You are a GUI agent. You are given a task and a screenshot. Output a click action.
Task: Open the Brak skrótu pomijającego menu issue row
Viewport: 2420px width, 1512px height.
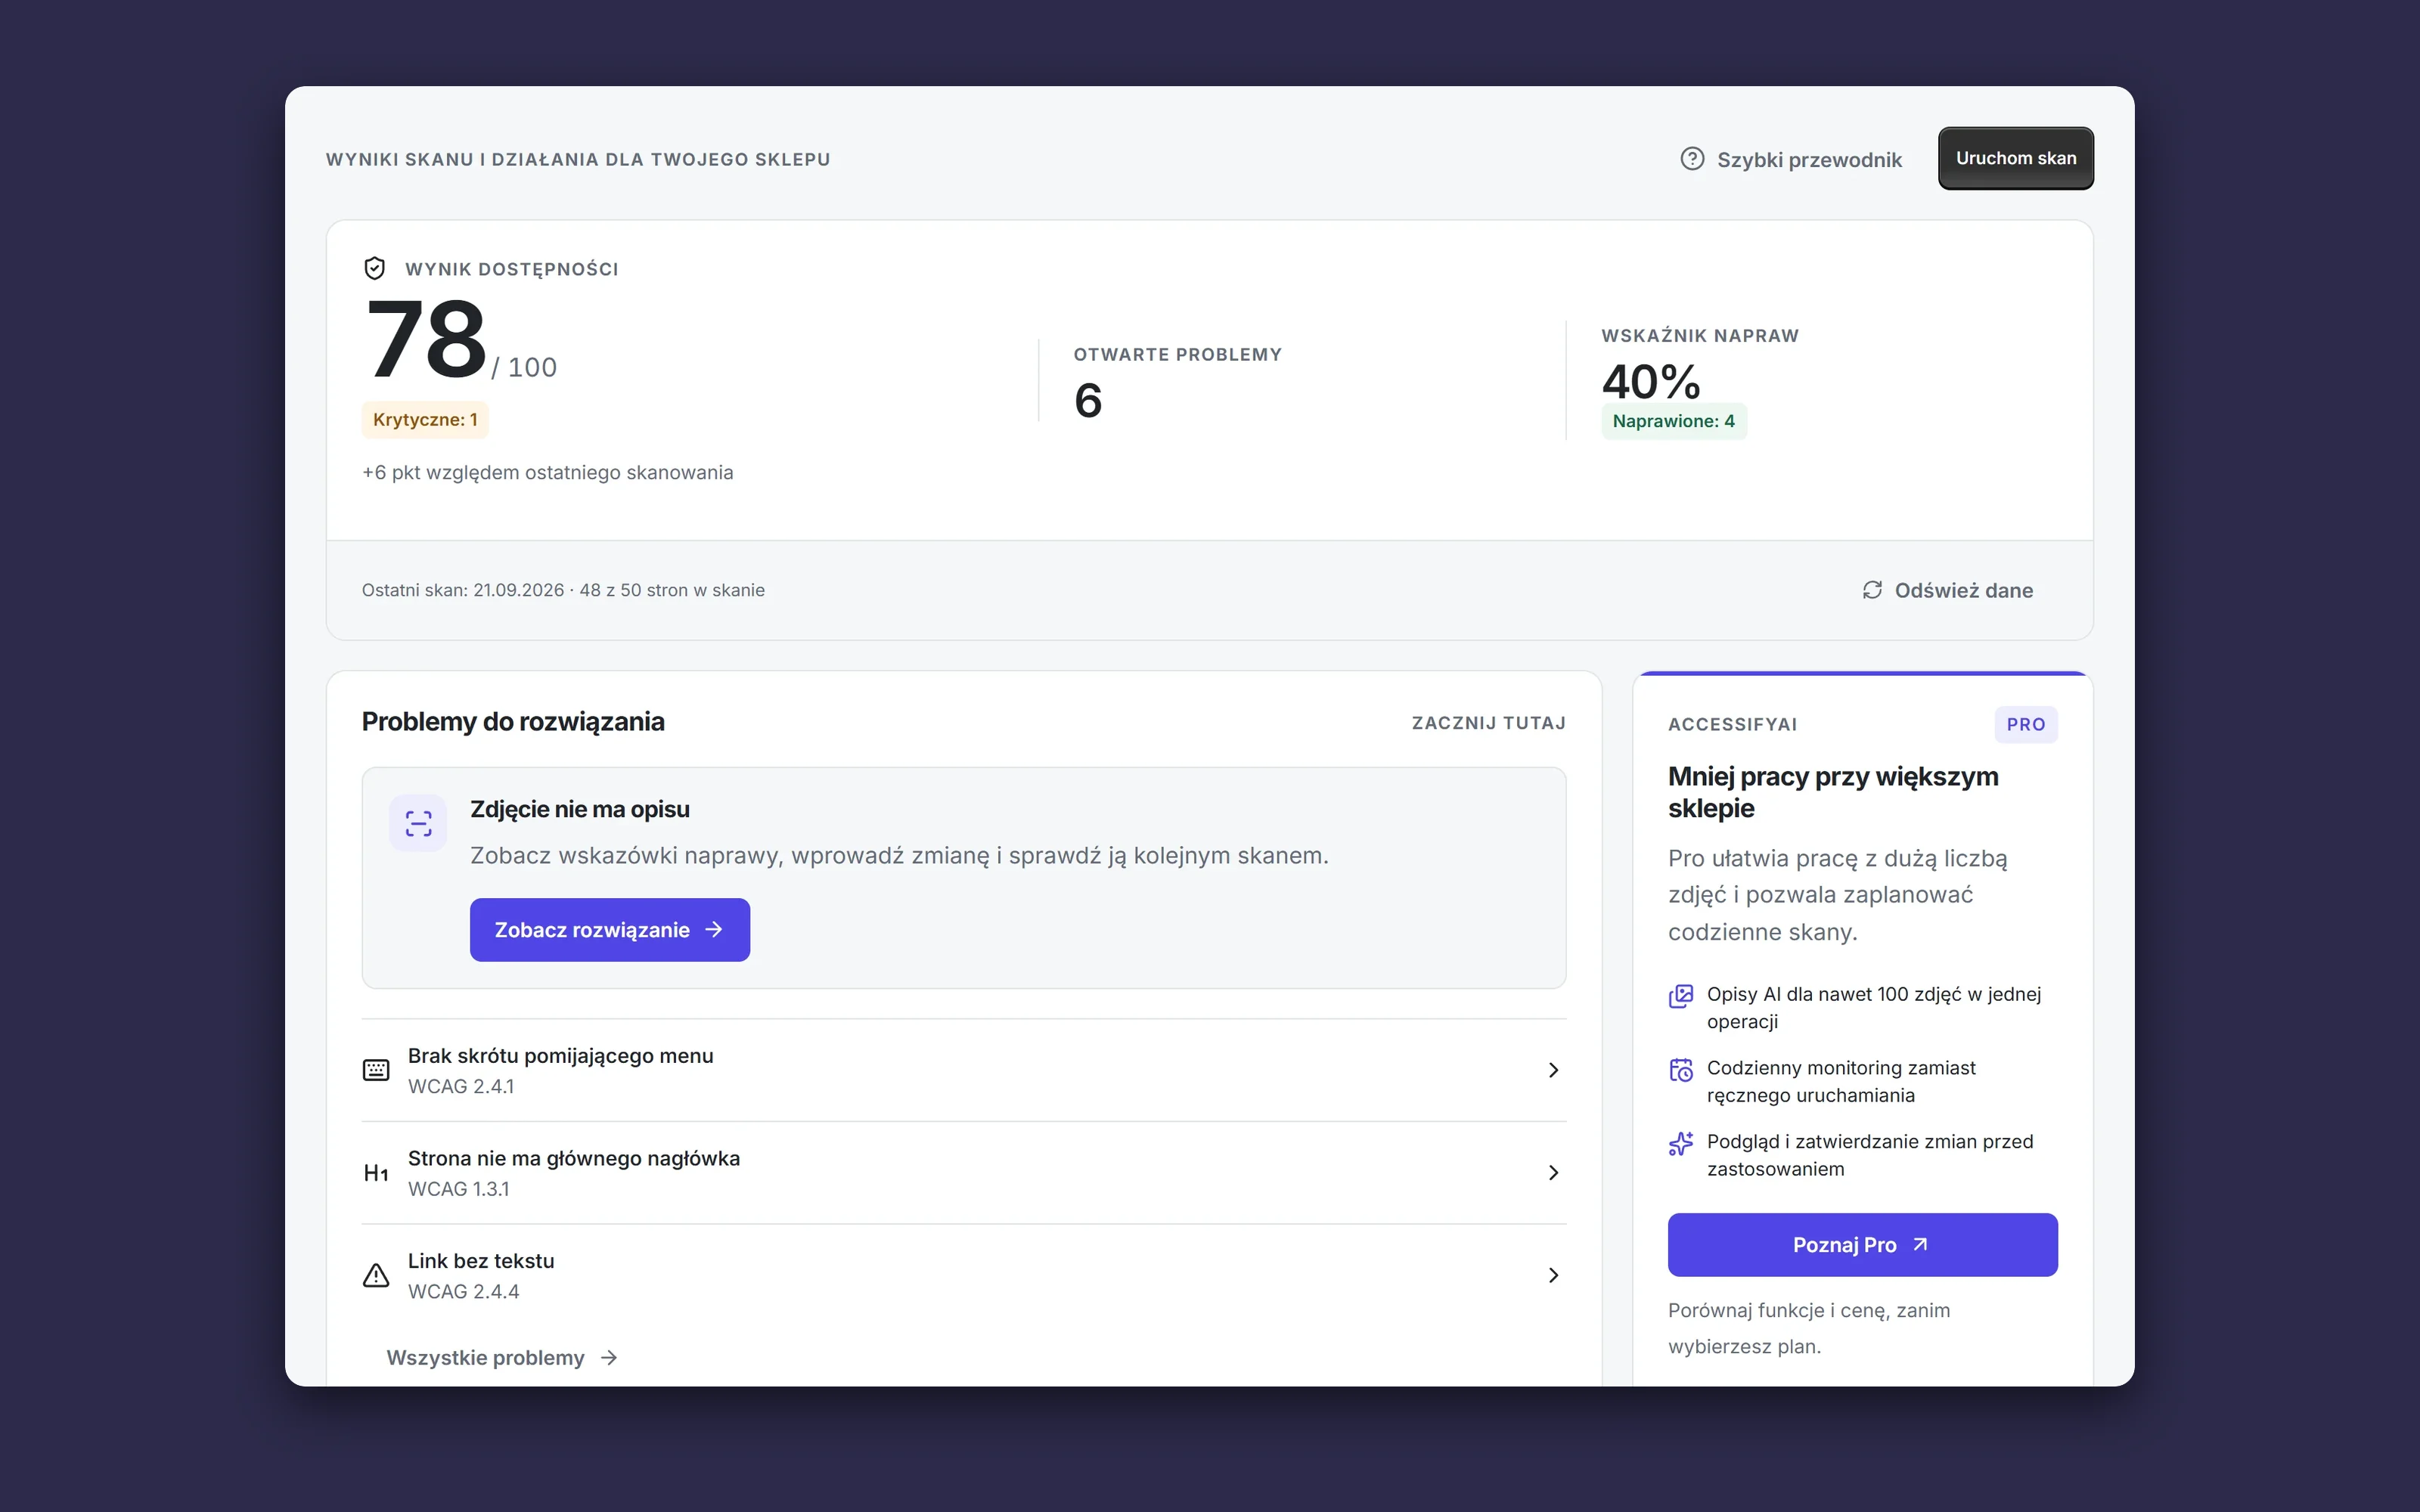pos(964,1070)
